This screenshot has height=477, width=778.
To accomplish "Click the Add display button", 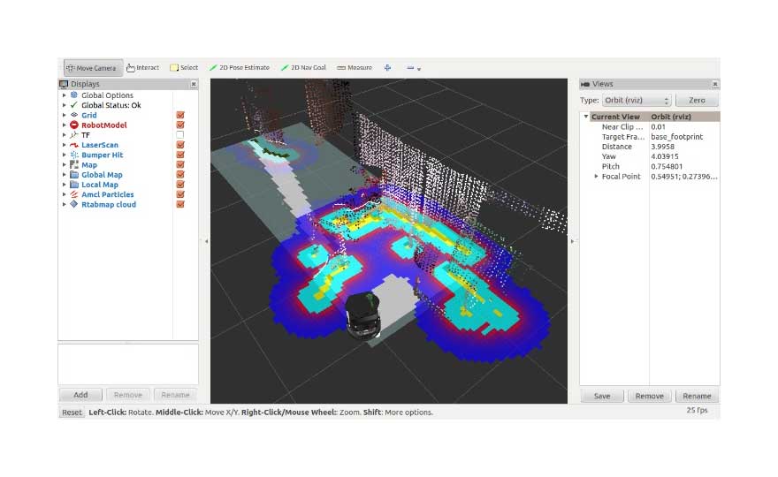I will coord(80,396).
